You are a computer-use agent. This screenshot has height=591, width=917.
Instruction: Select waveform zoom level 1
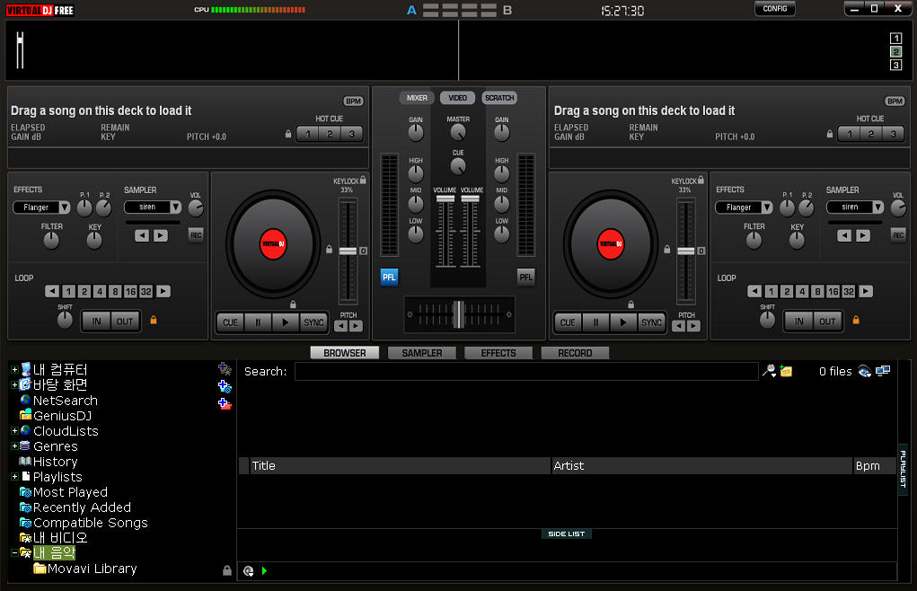tap(895, 39)
